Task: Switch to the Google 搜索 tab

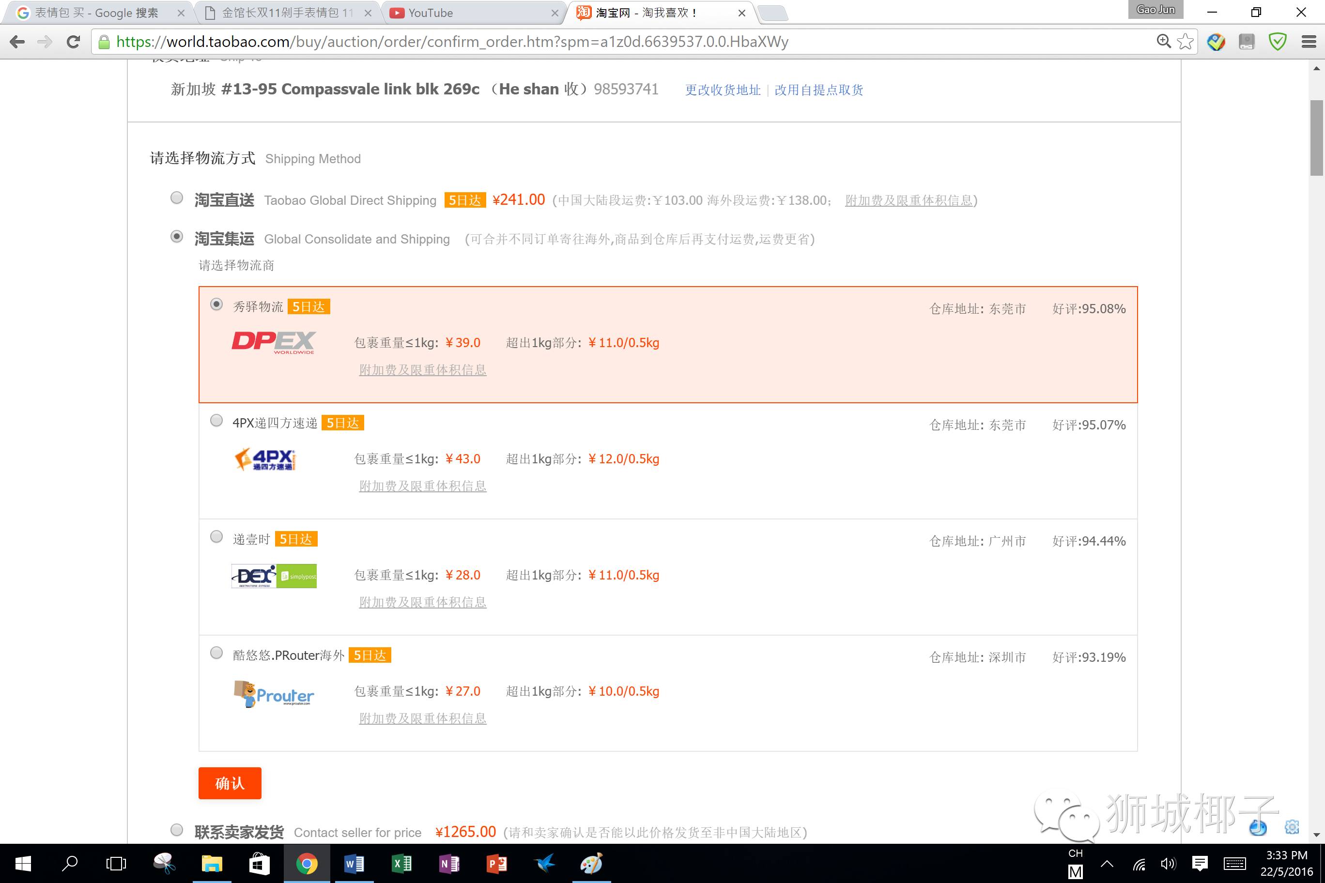Action: (x=96, y=13)
